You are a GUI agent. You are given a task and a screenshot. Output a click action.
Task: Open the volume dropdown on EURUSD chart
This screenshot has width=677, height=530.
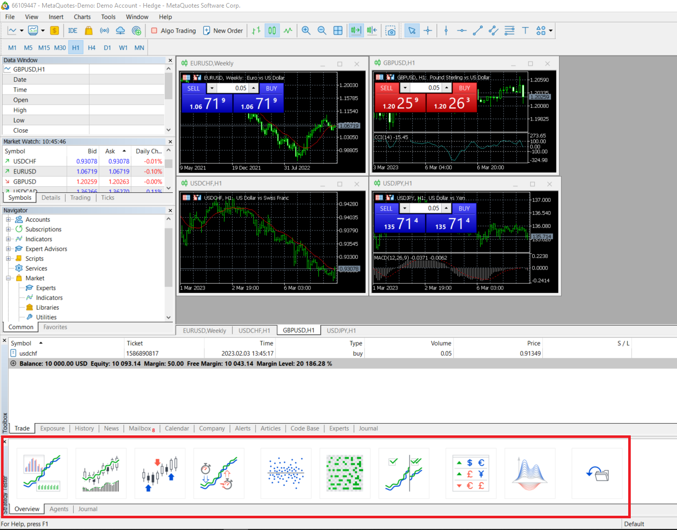212,89
